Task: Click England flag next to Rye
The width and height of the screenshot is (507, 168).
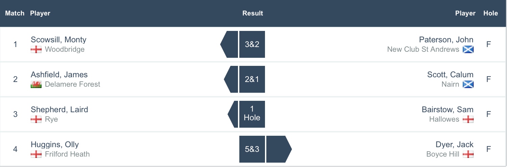Action: tap(36, 119)
